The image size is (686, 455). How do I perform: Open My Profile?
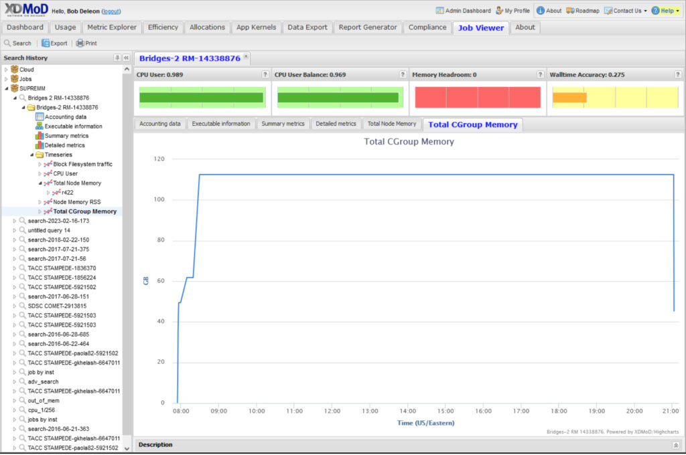click(512, 11)
